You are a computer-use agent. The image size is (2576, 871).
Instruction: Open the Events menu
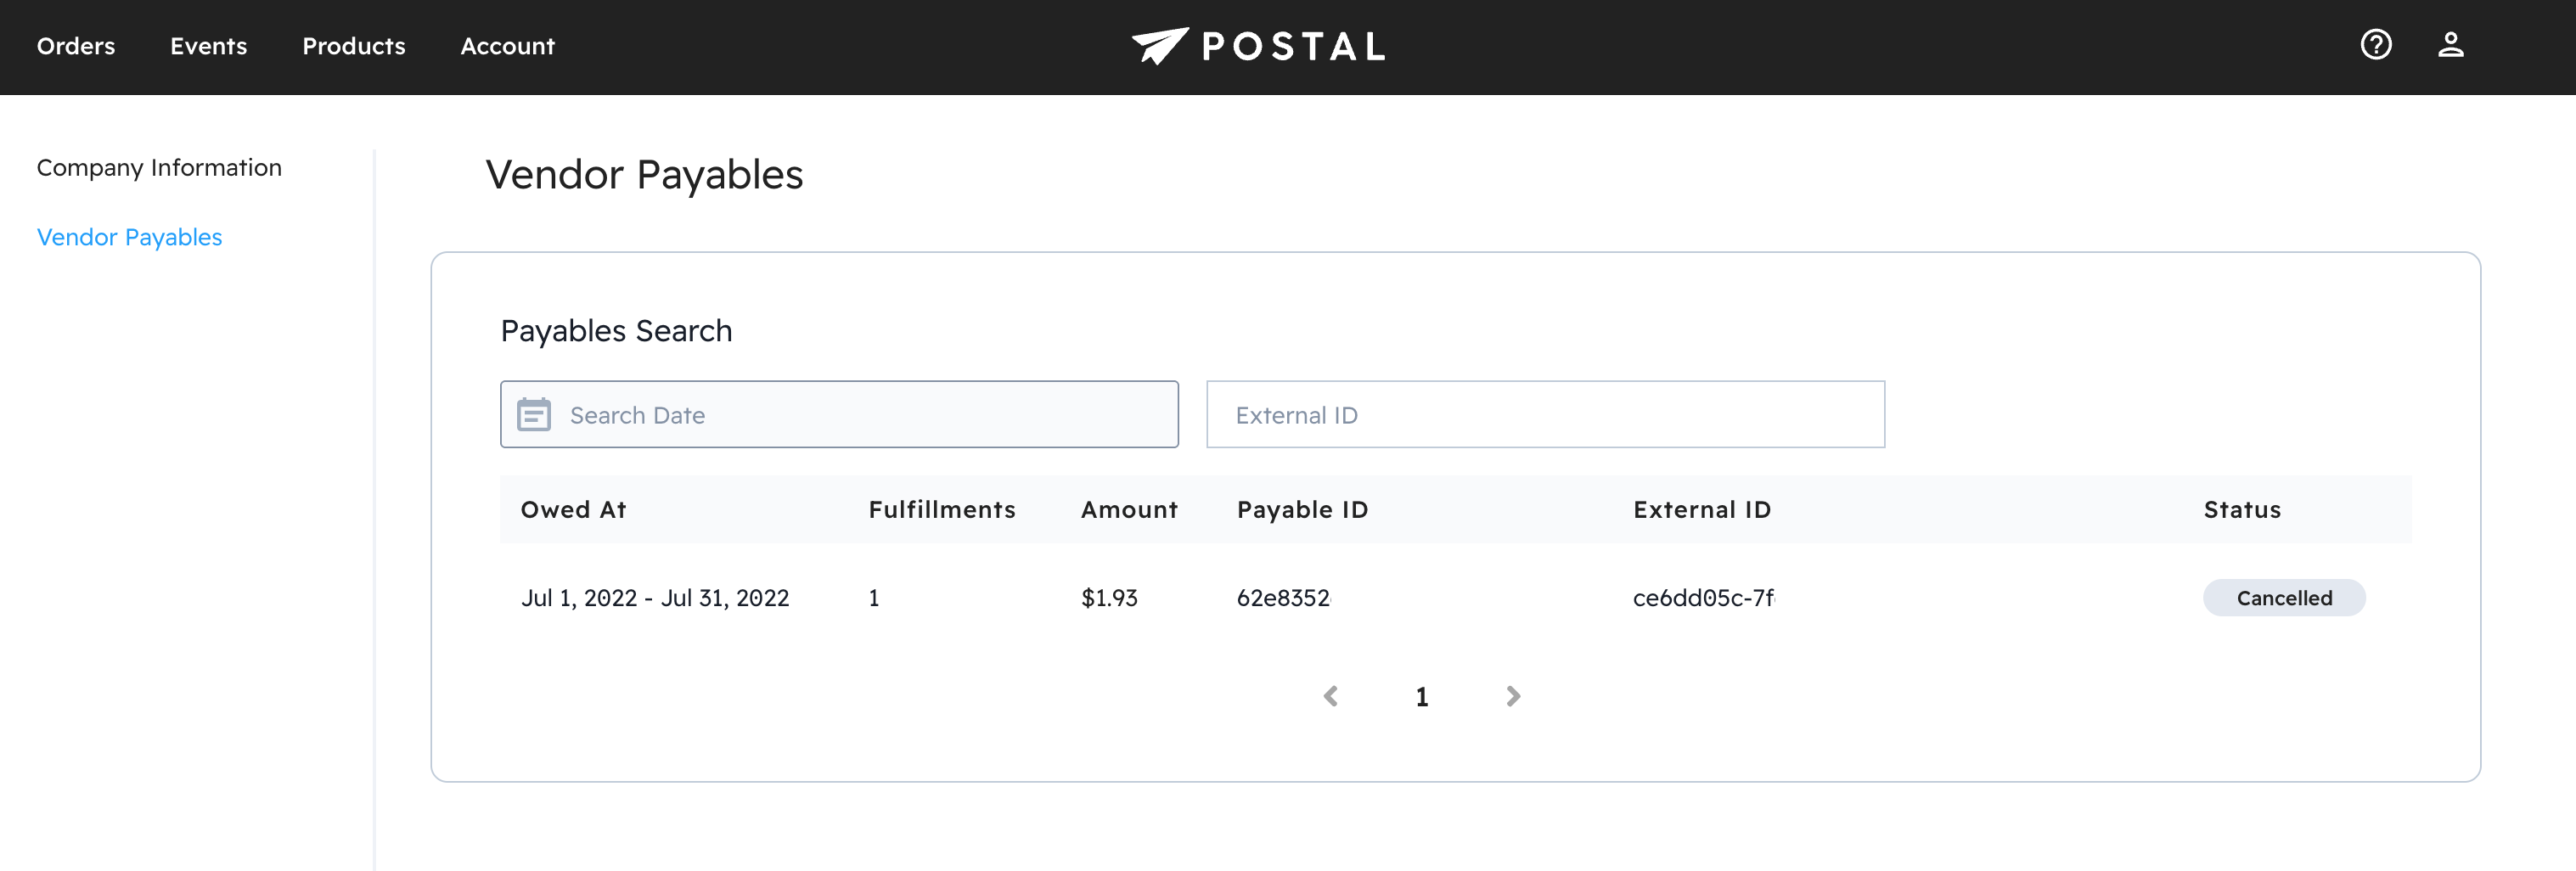[x=208, y=46]
